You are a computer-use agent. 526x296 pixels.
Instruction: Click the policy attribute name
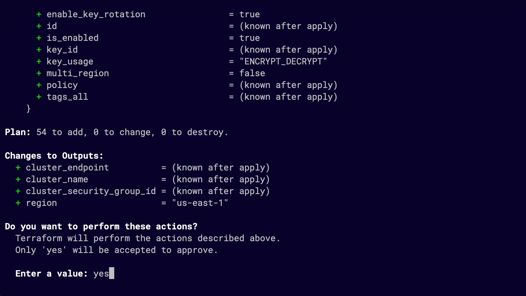(62, 85)
